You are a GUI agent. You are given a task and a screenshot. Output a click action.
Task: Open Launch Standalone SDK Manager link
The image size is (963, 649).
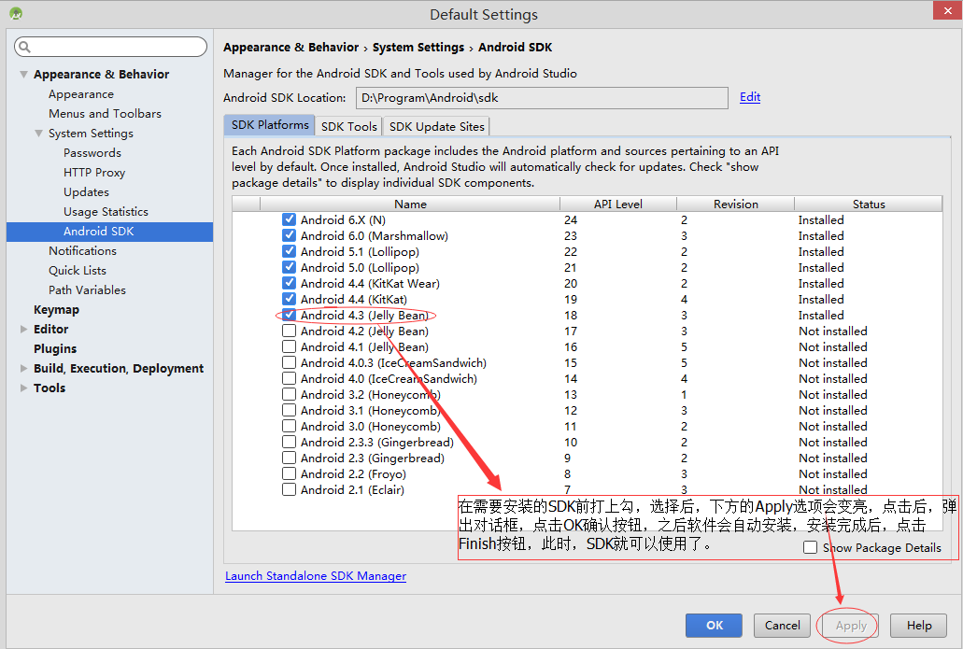tap(316, 576)
